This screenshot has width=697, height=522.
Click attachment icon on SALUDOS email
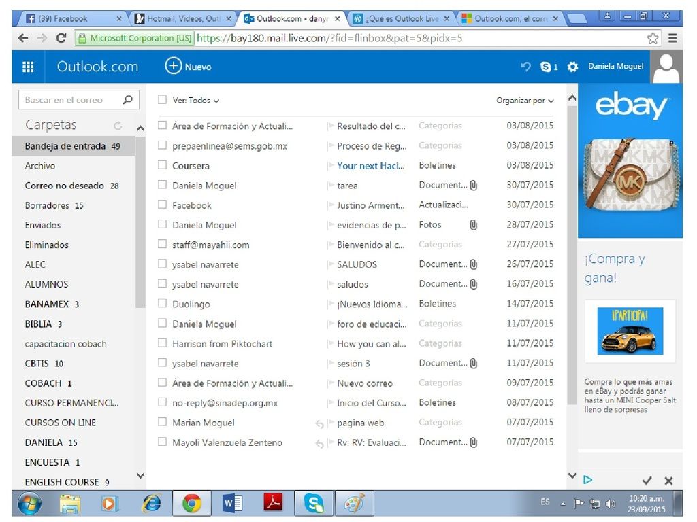[474, 264]
